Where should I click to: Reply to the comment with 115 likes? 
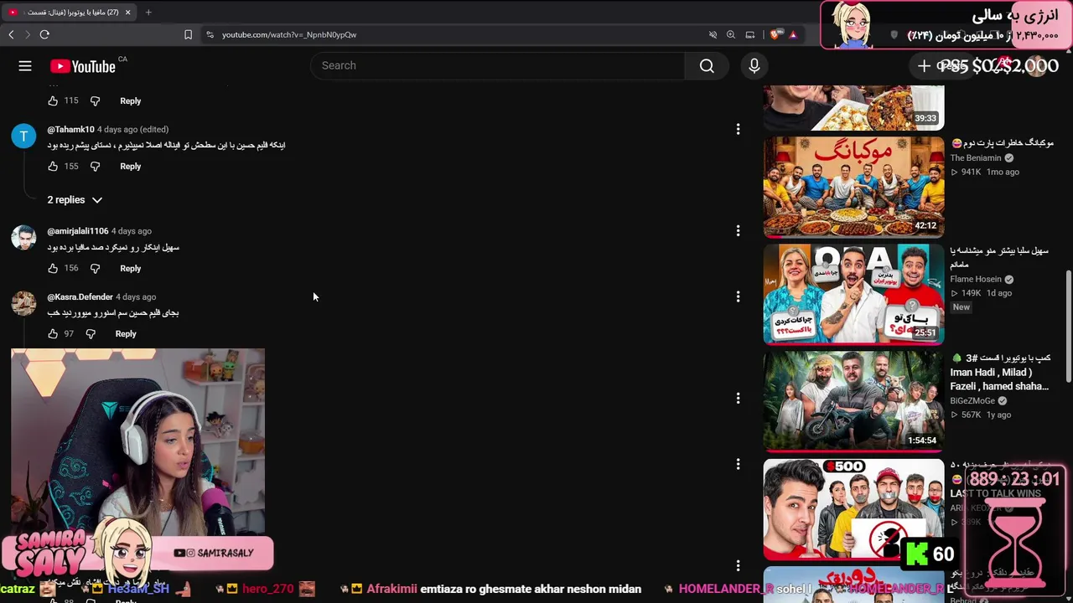130,100
